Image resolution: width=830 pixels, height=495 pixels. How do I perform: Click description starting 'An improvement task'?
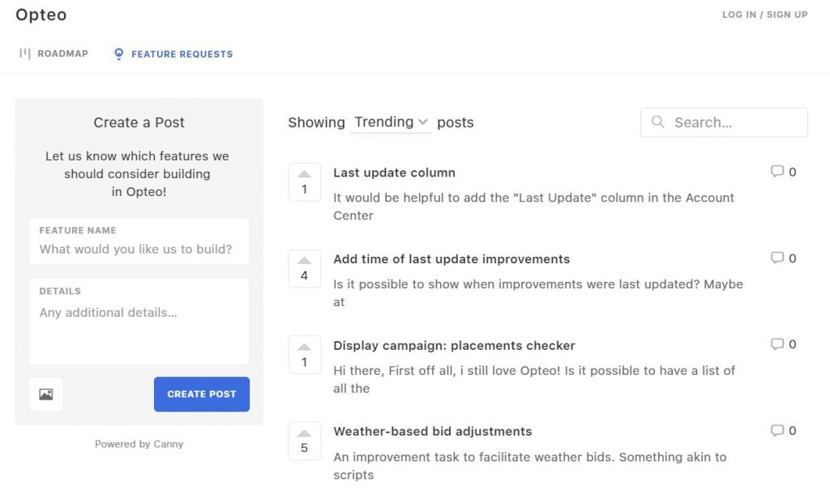pos(530,465)
